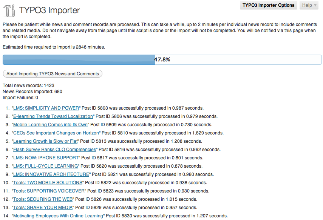The width and height of the screenshot is (323, 220).
Task: Open "Learning Growth Is Slow or Flat" link
Action: coord(45,141)
